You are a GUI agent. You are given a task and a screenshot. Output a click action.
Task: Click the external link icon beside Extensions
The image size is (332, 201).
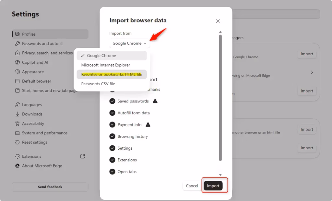point(83,156)
